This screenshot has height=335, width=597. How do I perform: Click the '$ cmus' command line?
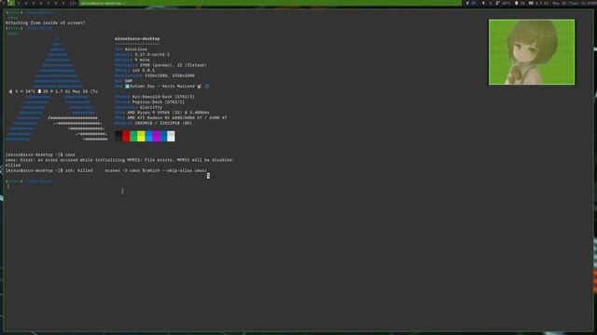click(x=40, y=155)
